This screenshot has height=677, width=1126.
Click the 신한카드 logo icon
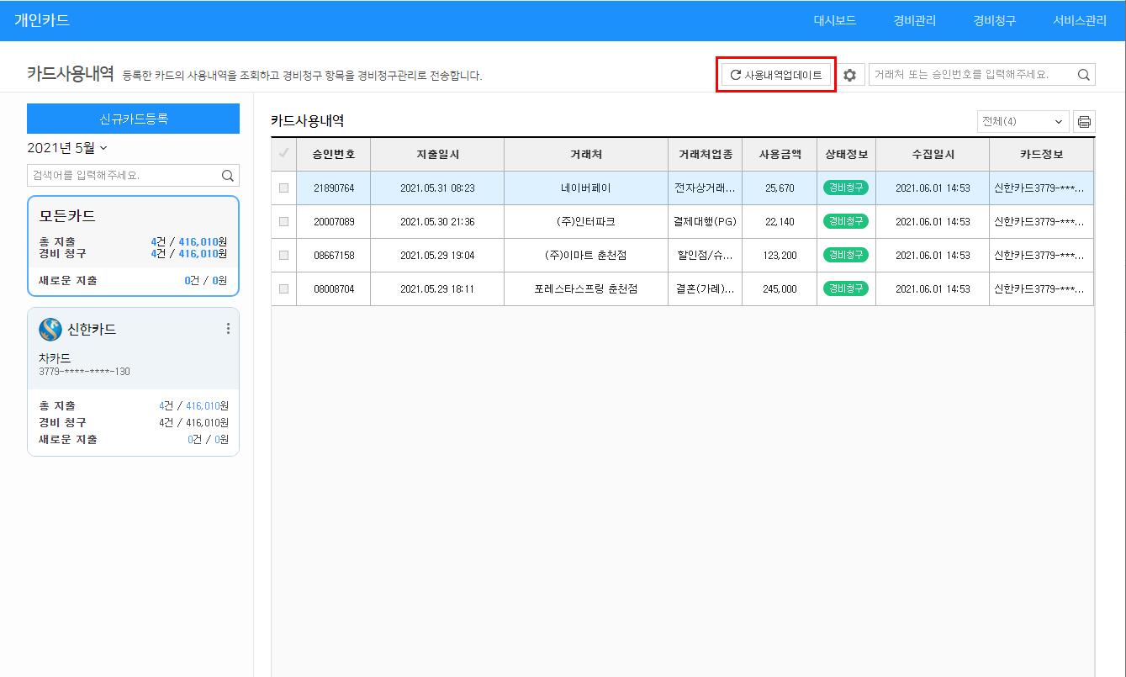[50, 330]
